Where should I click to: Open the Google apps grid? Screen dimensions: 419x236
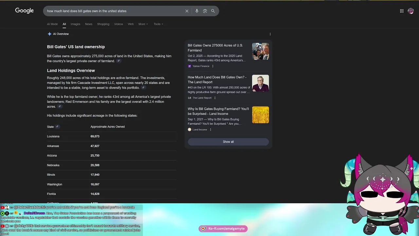click(x=402, y=11)
